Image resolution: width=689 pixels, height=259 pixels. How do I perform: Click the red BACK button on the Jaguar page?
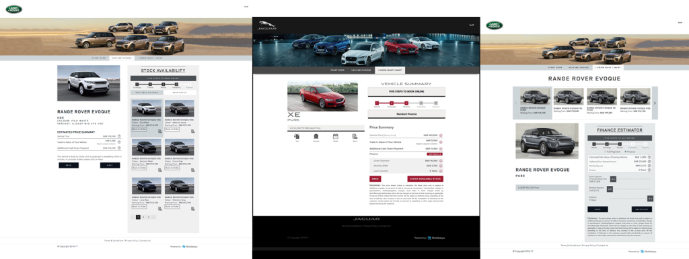coord(375,178)
